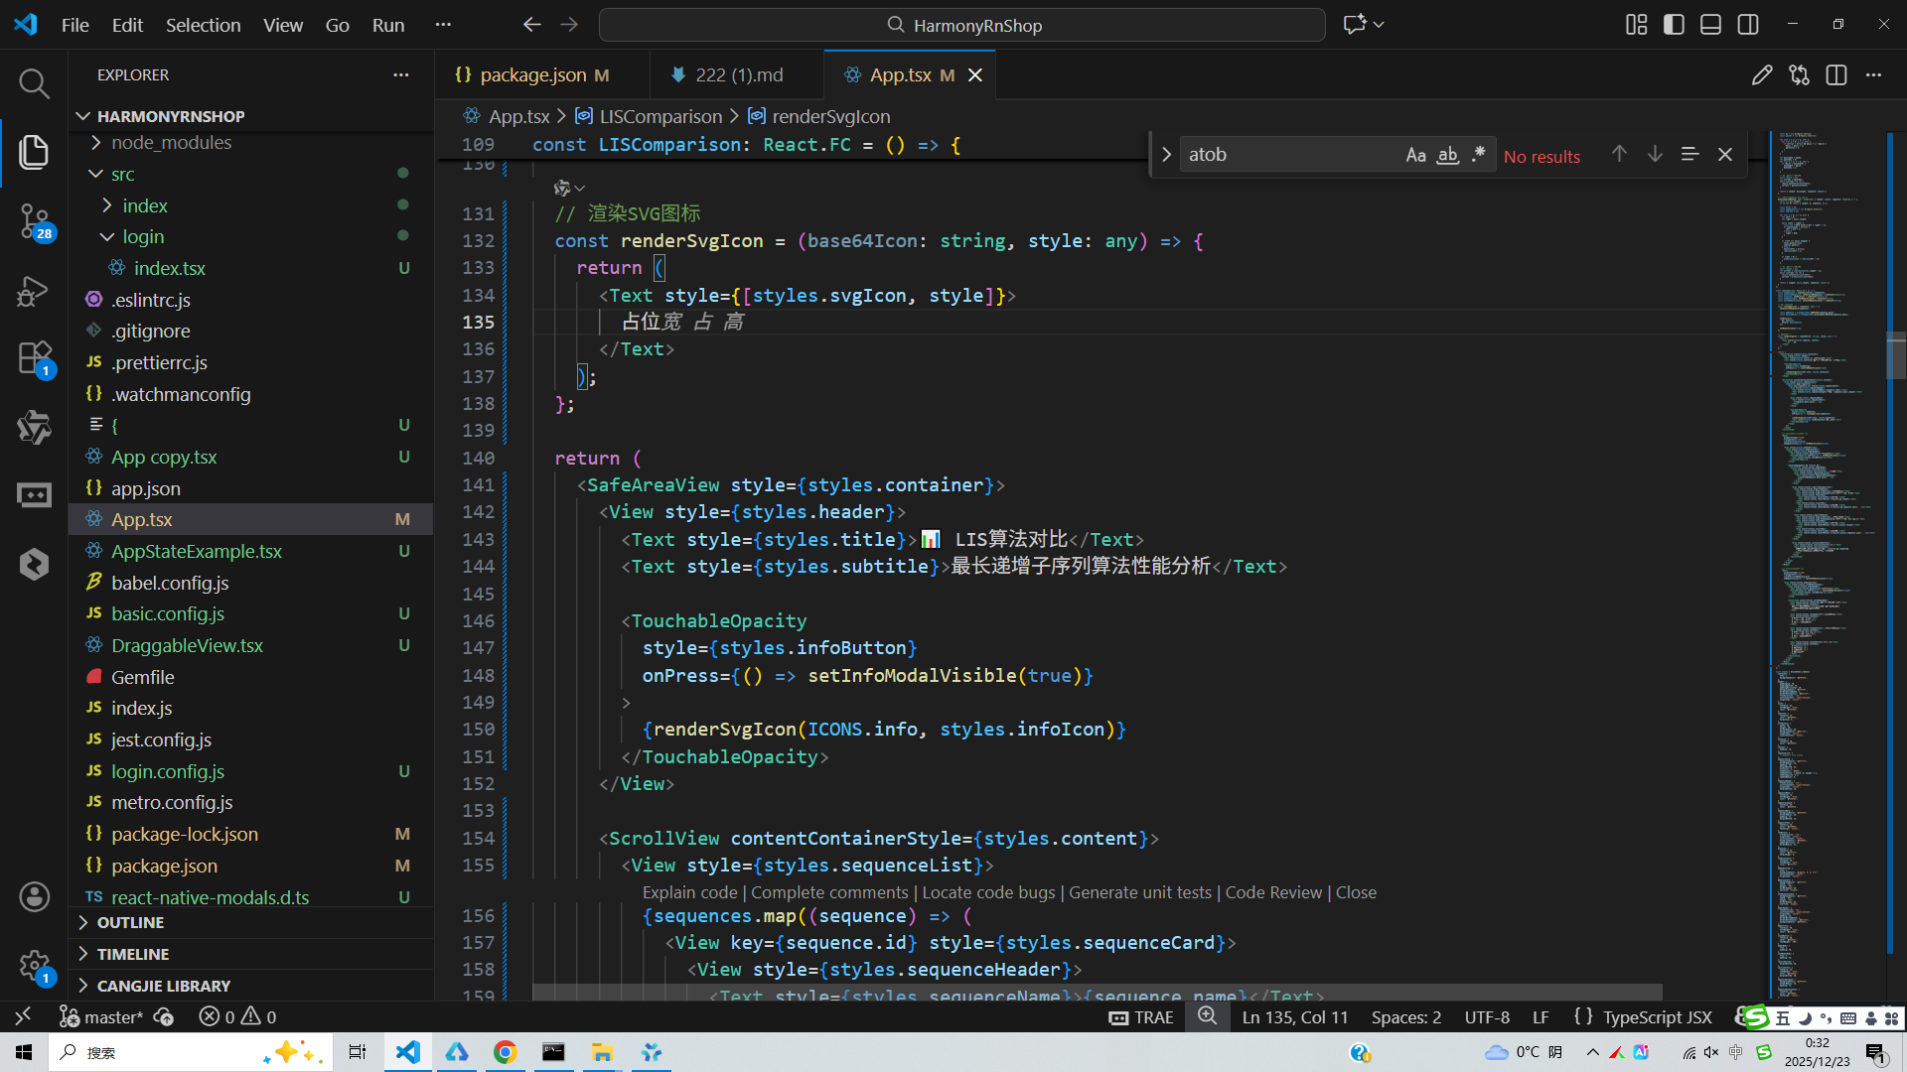
Task: Click the Split Editor Right icon
Action: click(1836, 75)
